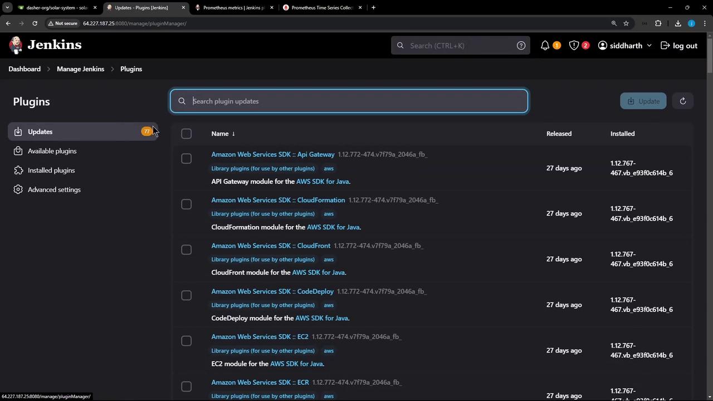Click the Jenkins logo in the header
This screenshot has height=401, width=713.
click(45, 45)
